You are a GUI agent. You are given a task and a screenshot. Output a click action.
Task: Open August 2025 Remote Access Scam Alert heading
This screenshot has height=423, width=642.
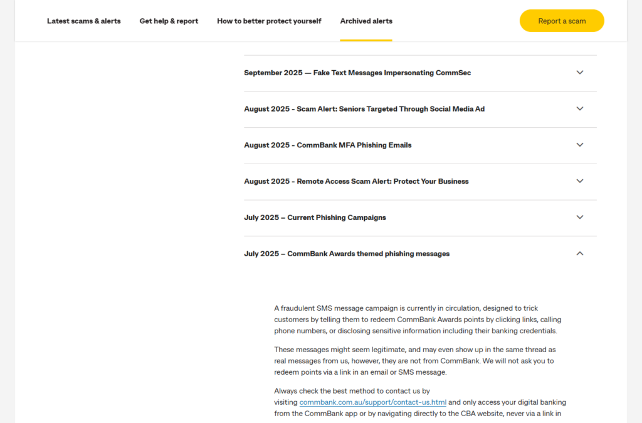[356, 181]
